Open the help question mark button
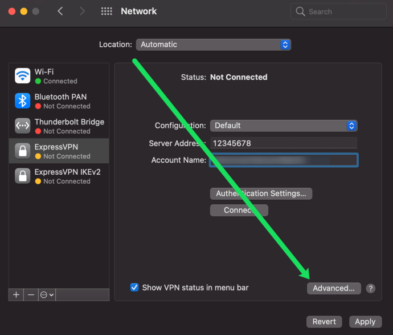 click(x=370, y=288)
